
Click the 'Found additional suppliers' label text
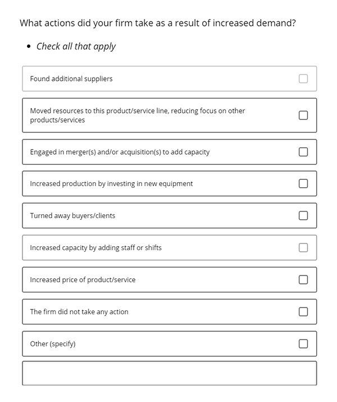tap(71, 79)
